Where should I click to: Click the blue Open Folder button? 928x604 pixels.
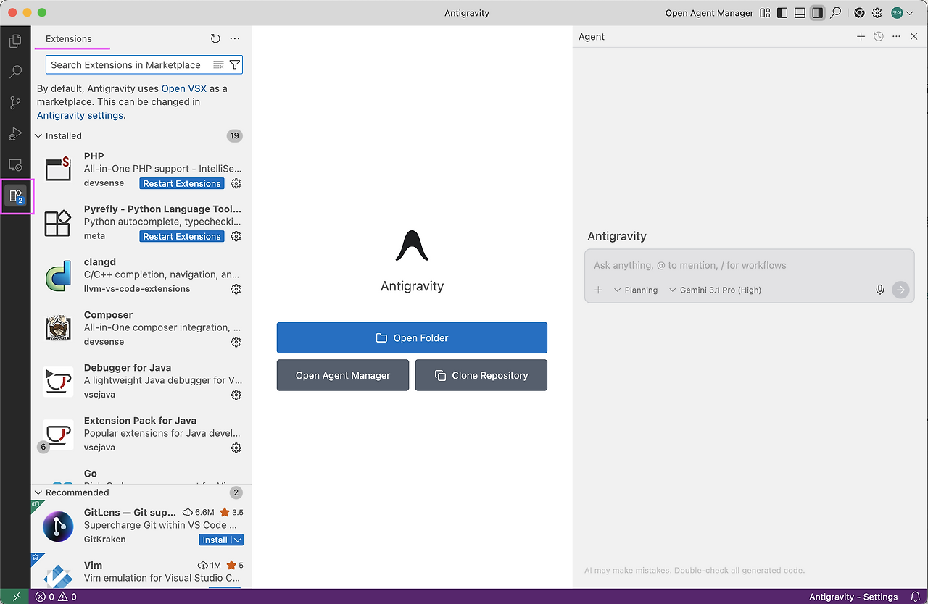(412, 338)
